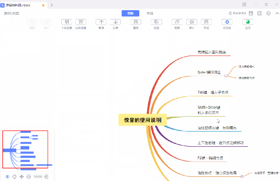Open the hamburger menu in title bar

244,5
